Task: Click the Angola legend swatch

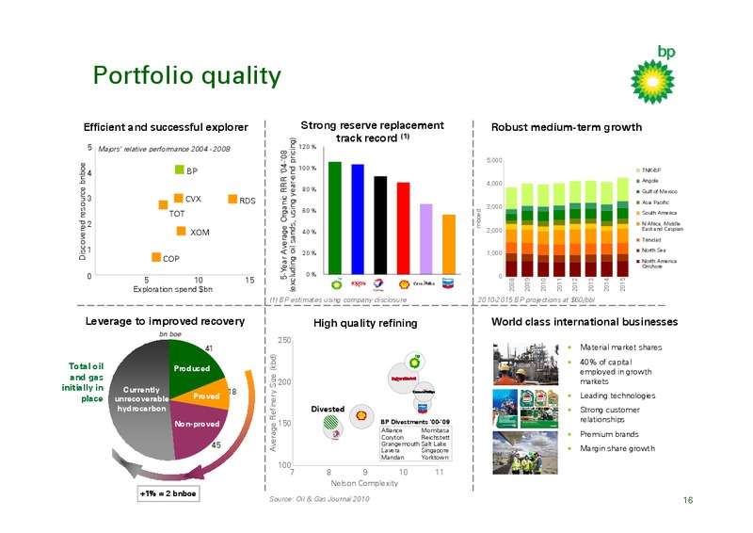Action: tap(638, 181)
